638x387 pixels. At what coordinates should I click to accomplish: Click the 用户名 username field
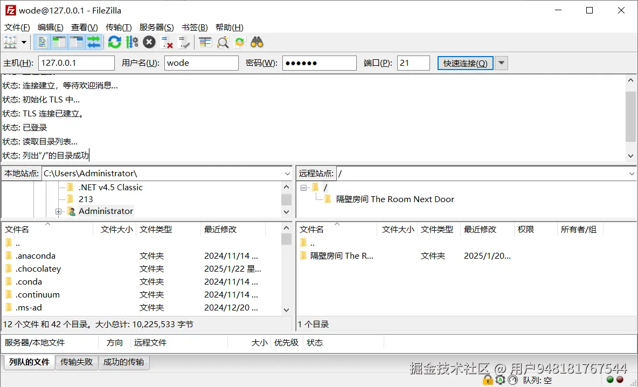202,63
